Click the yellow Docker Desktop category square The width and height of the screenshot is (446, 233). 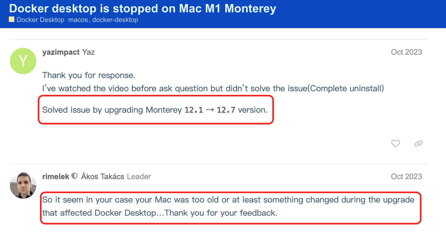point(12,20)
